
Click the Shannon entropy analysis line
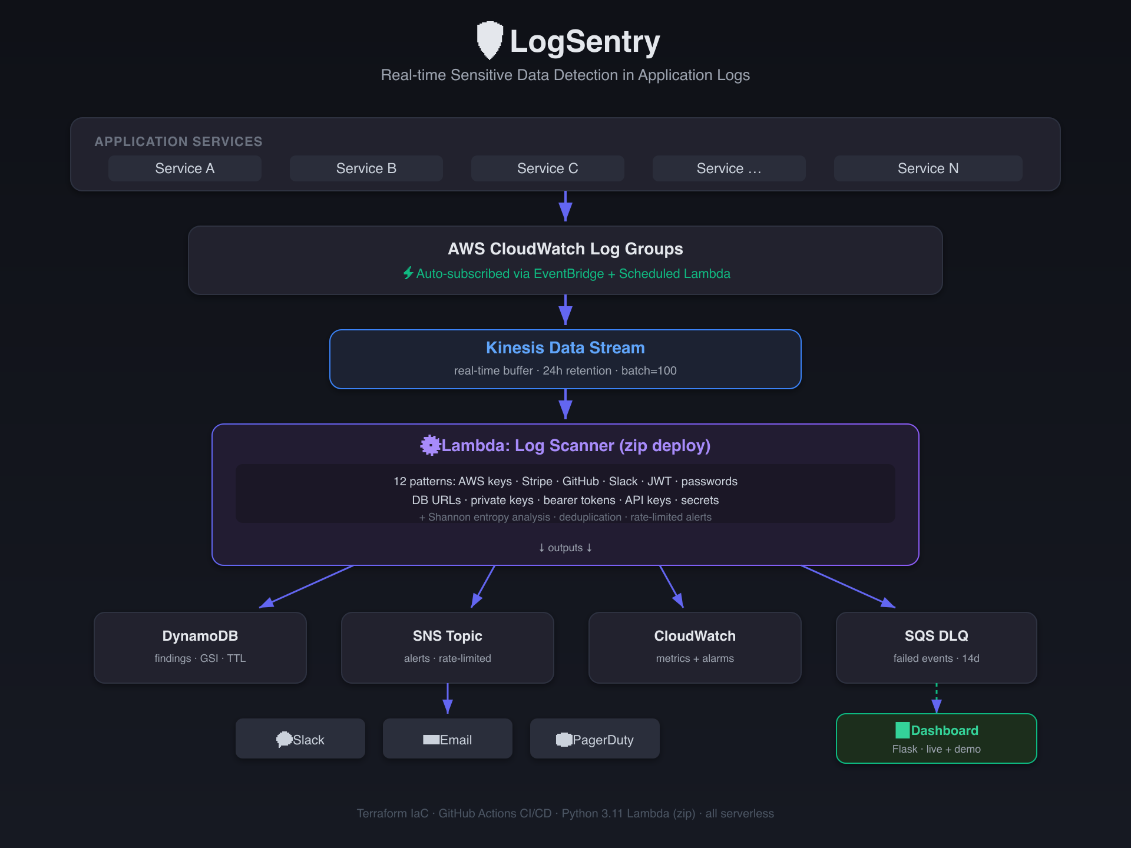565,517
